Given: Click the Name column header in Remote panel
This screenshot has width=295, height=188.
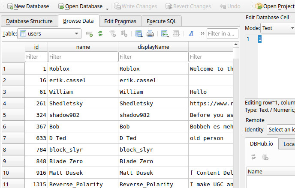Looking at the screenshot, I should (x=271, y=171).
